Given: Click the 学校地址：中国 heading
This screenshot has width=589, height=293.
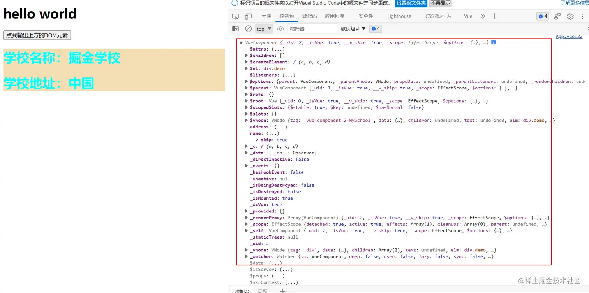Looking at the screenshot, I should [x=49, y=83].
